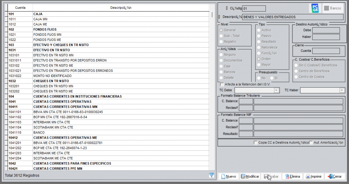Select row 1041204 SCOTIABANK ME CTA CTE

[x=108, y=158]
